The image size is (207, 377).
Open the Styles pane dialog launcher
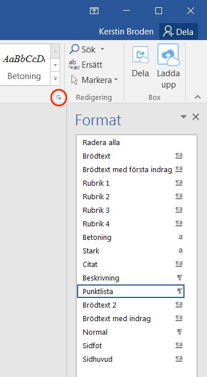pos(58,98)
